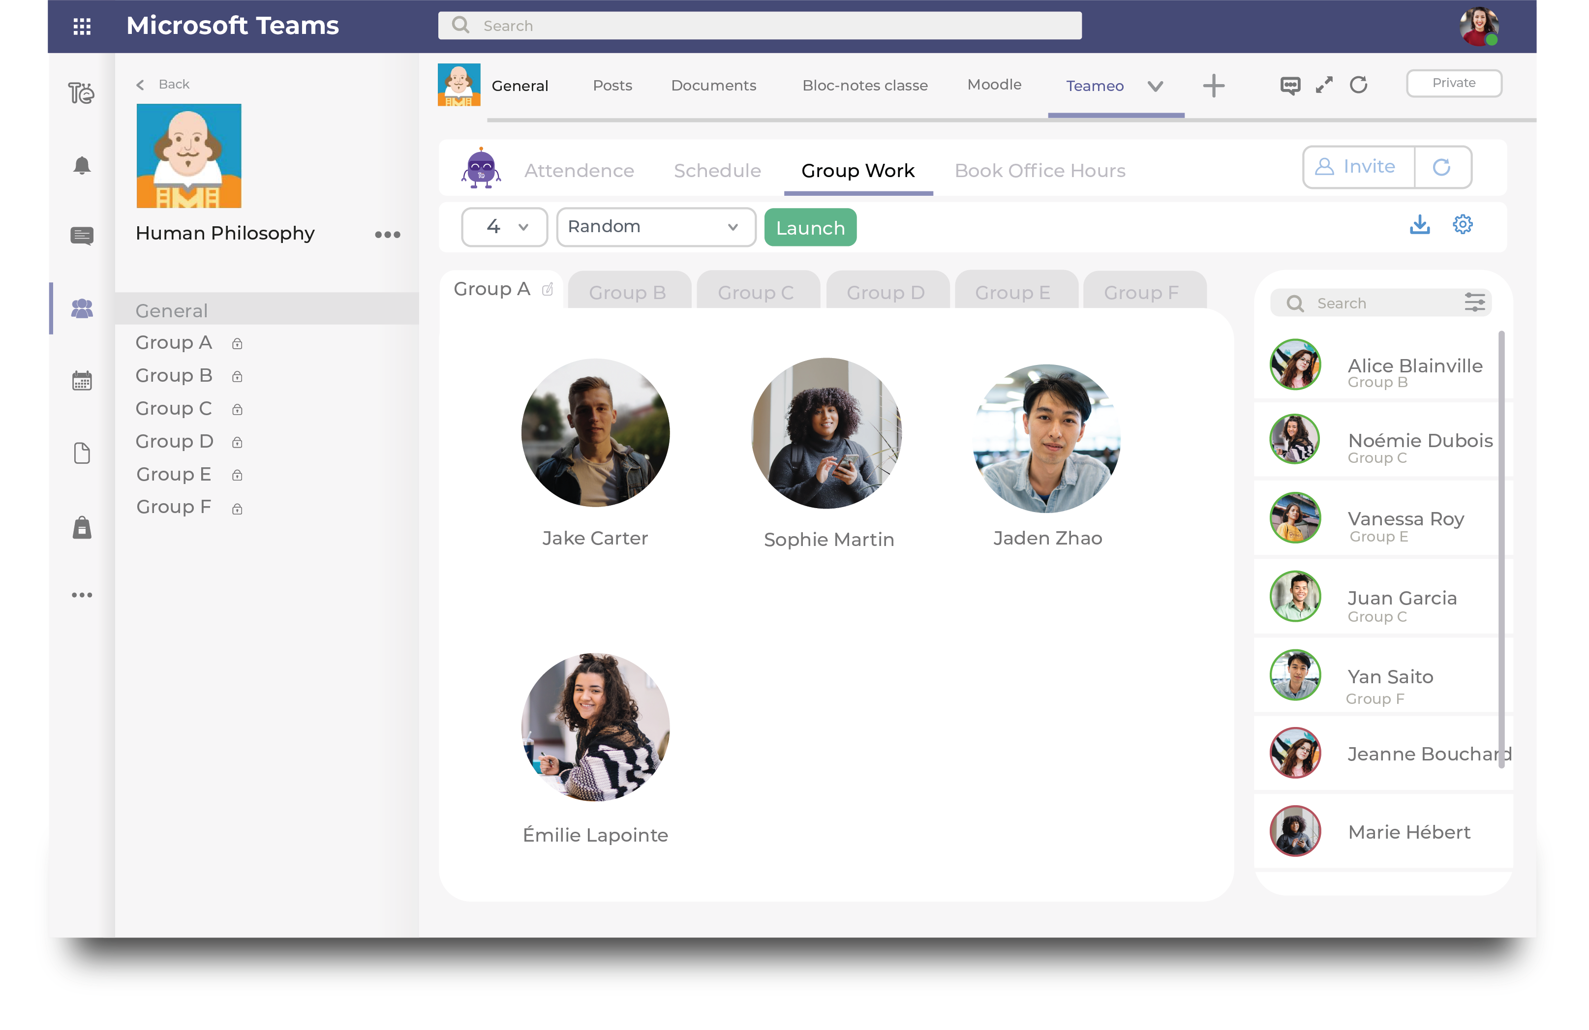Click the Invite button
Screen dimensions: 1589x1030
[x=1357, y=167]
